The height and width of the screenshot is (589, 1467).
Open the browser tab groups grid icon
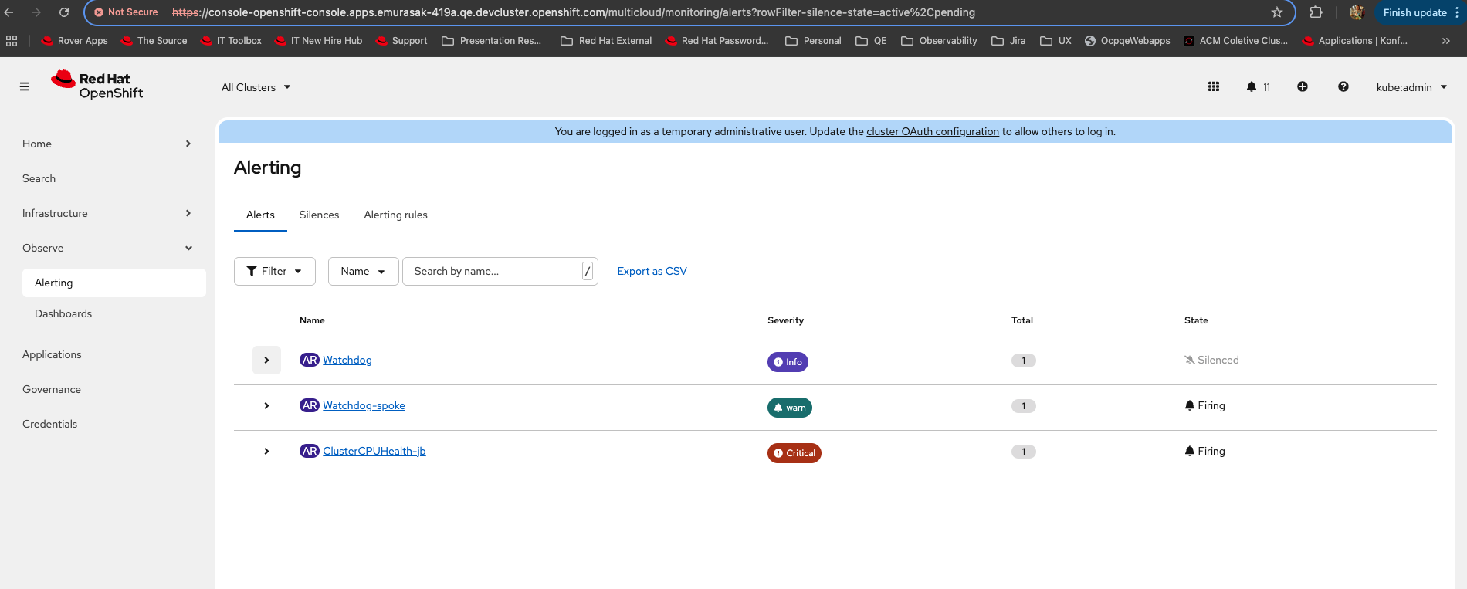point(12,41)
